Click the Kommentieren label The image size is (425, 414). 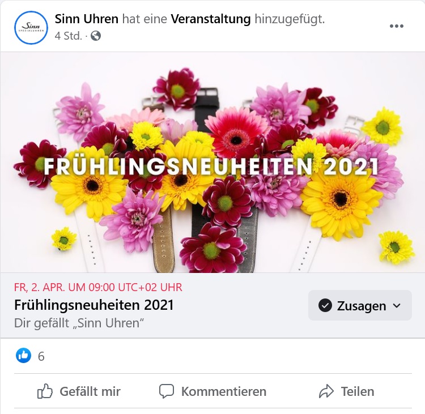(224, 391)
